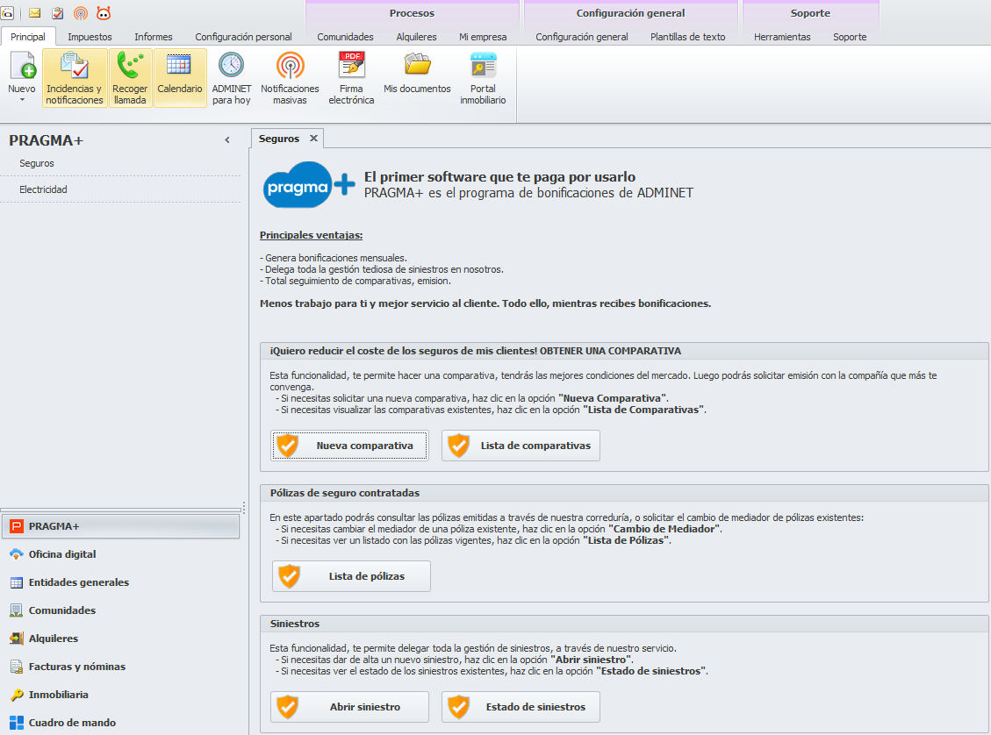This screenshot has height=735, width=991.
Task: Open the Herramientas ribbon tab
Action: click(x=782, y=37)
